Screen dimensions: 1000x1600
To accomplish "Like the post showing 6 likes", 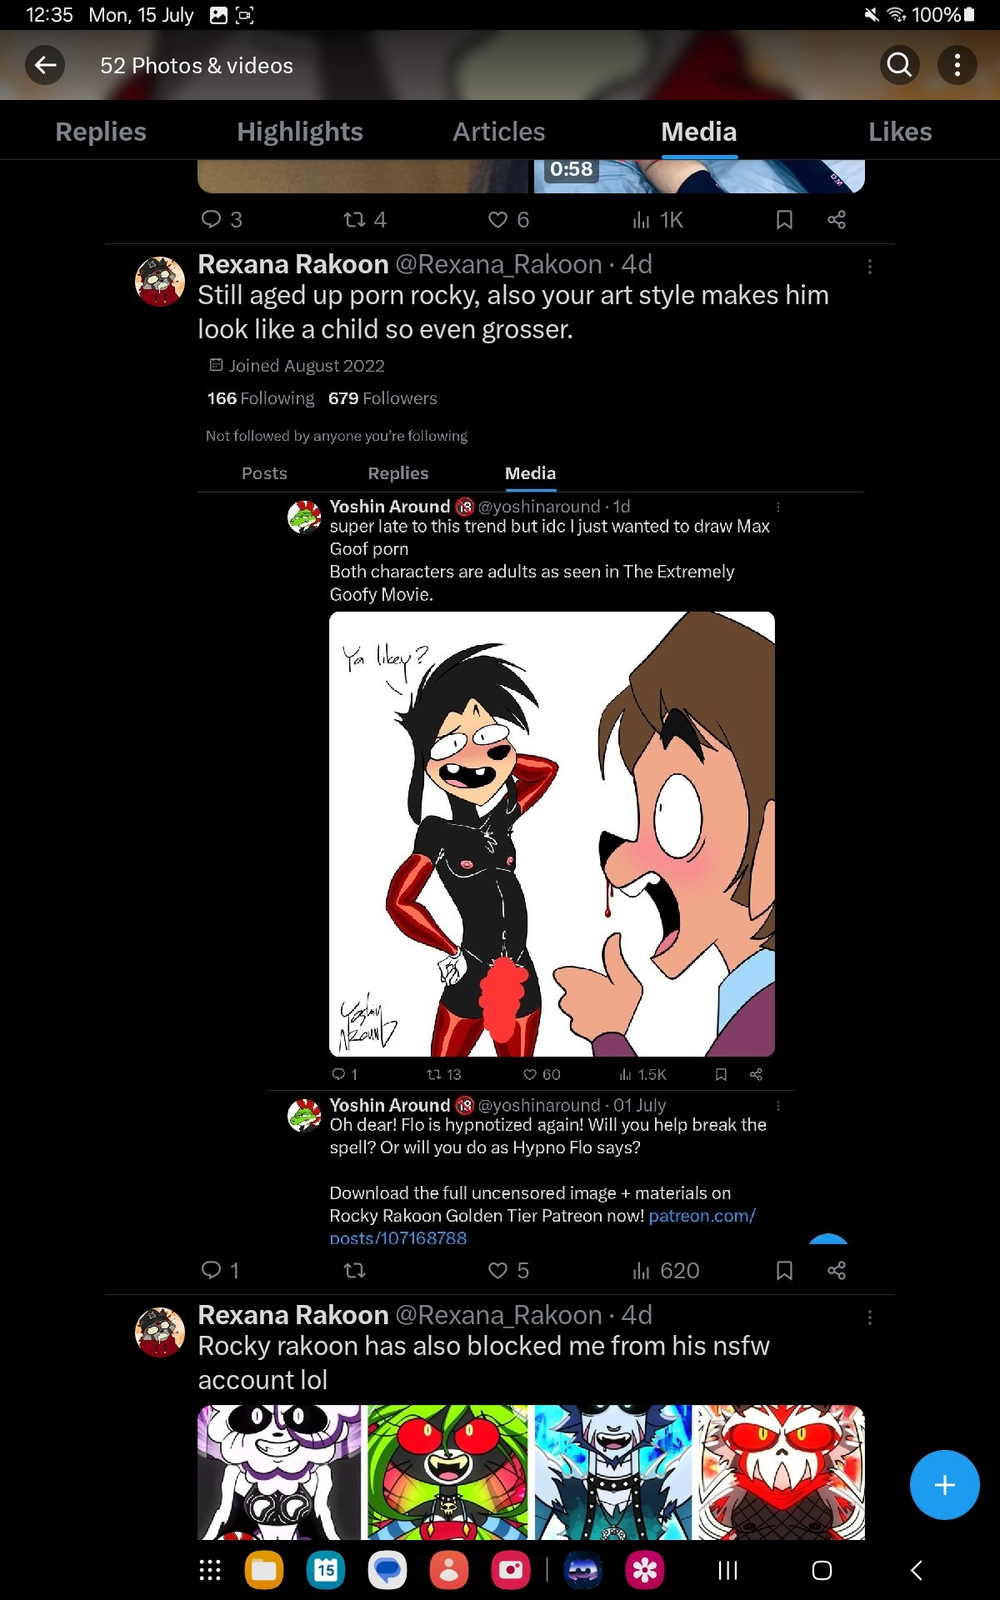I will 498,219.
